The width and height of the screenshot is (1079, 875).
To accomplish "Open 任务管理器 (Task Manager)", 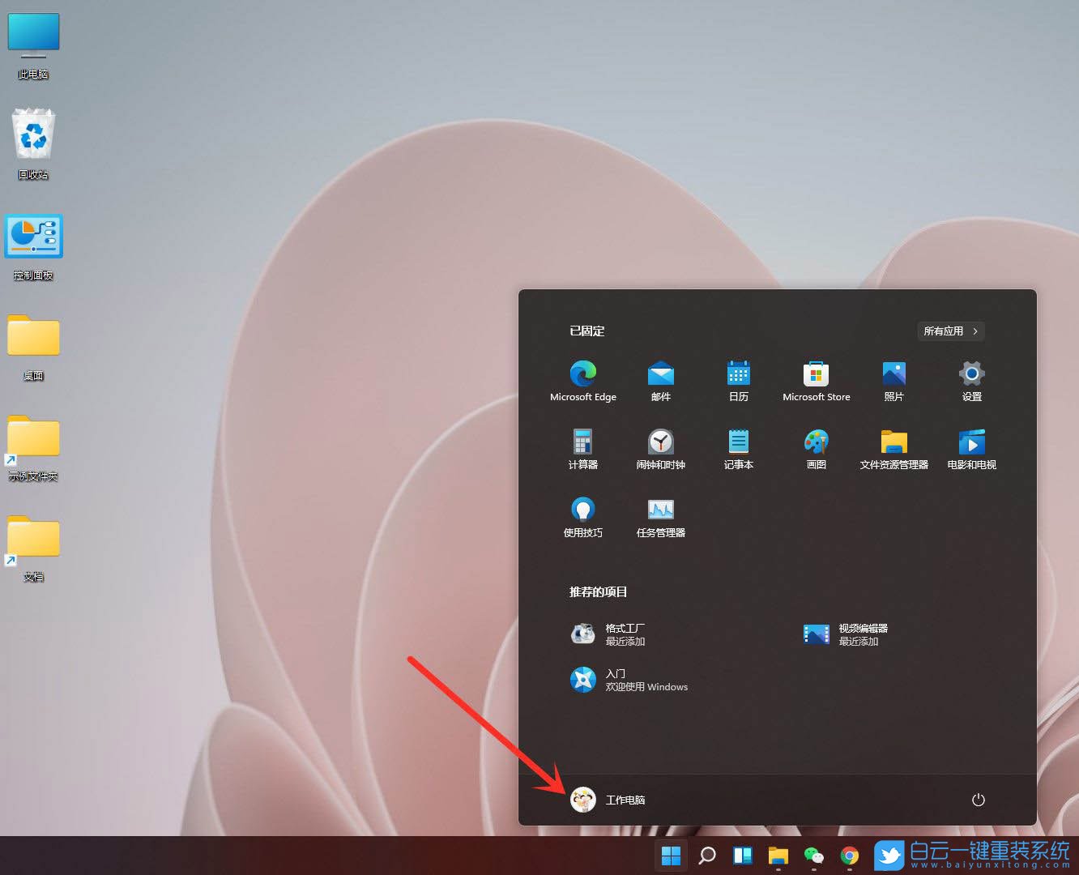I will click(660, 516).
